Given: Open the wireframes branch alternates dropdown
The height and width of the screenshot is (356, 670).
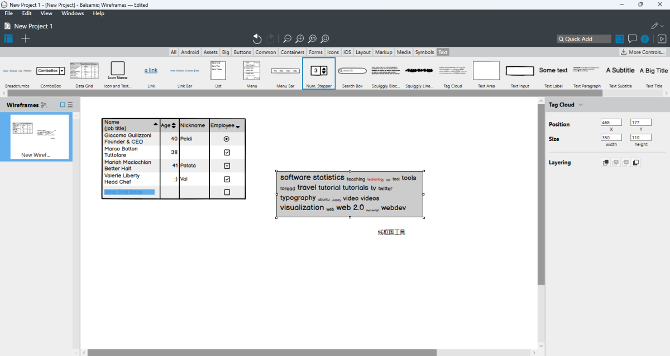Looking at the screenshot, I should click(x=44, y=105).
